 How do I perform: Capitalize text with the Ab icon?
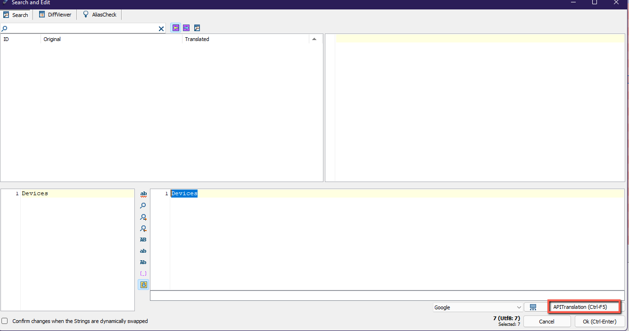143,262
